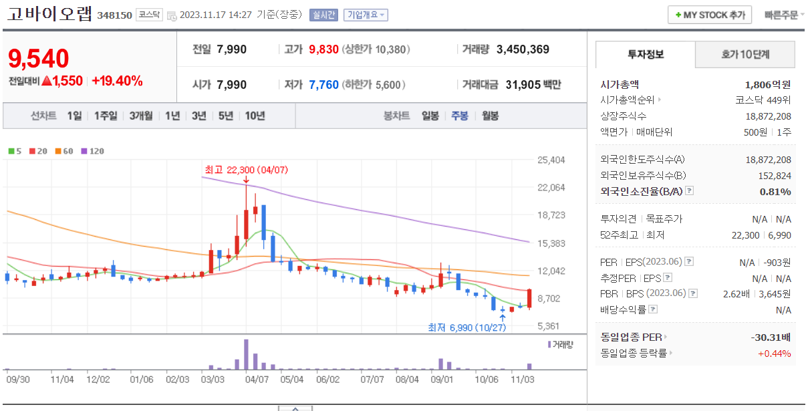Click the 전일 value 7,990

click(232, 49)
